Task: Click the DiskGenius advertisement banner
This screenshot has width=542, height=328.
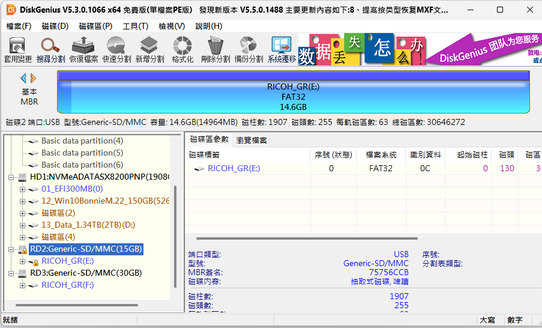Action: coord(420,49)
